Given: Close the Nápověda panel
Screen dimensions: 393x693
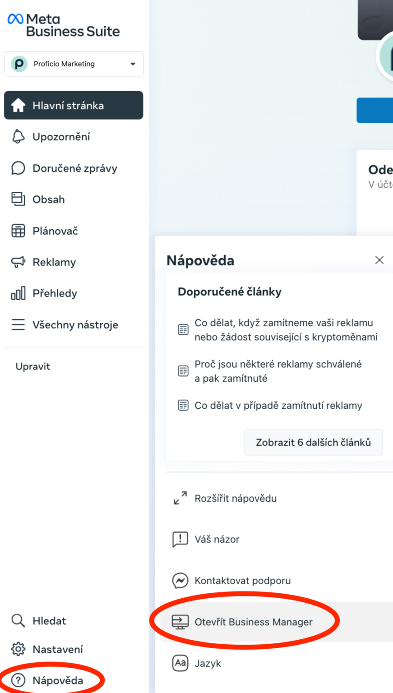Looking at the screenshot, I should (379, 260).
